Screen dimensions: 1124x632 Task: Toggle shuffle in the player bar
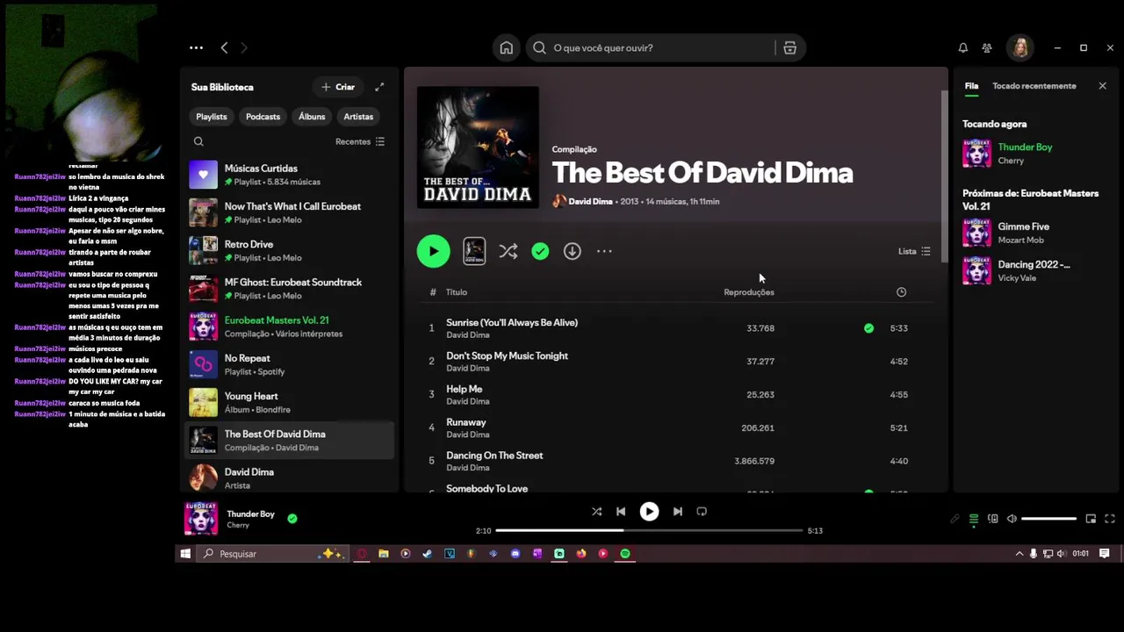coord(596,512)
